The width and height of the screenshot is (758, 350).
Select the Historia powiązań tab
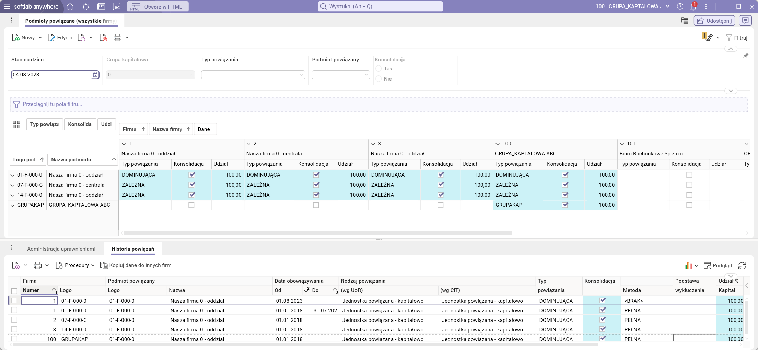click(x=133, y=249)
